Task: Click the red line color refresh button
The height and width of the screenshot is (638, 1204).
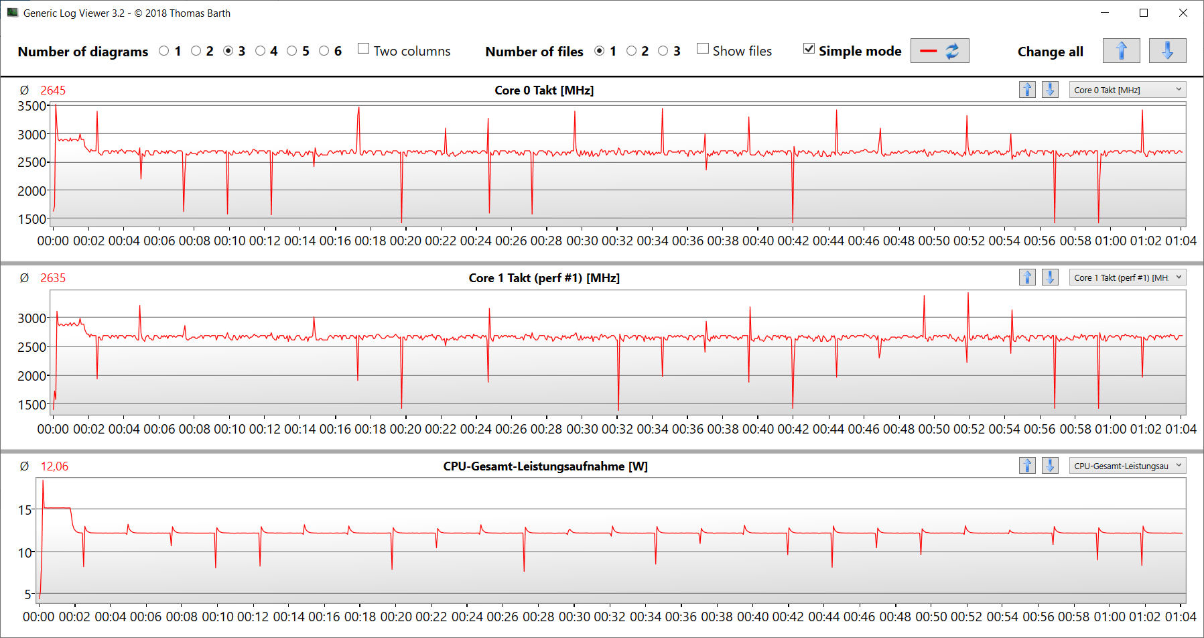Action: [x=939, y=51]
